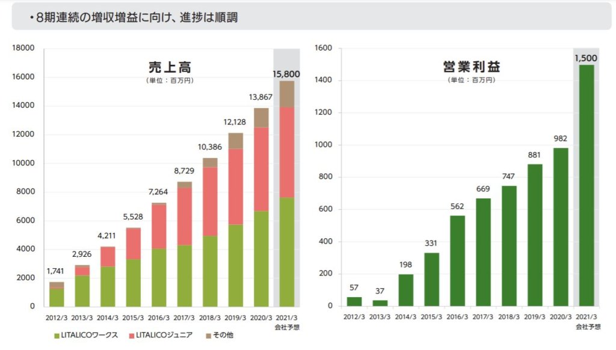616x350 pixels.
Task: Click the sales value label 7,264
Action: coord(158,192)
